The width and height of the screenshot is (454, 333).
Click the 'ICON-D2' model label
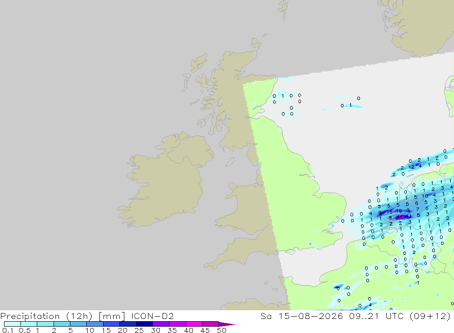pos(152,316)
